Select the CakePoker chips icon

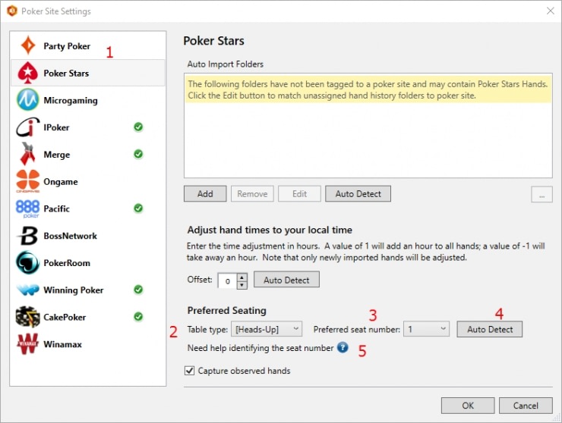point(27,317)
